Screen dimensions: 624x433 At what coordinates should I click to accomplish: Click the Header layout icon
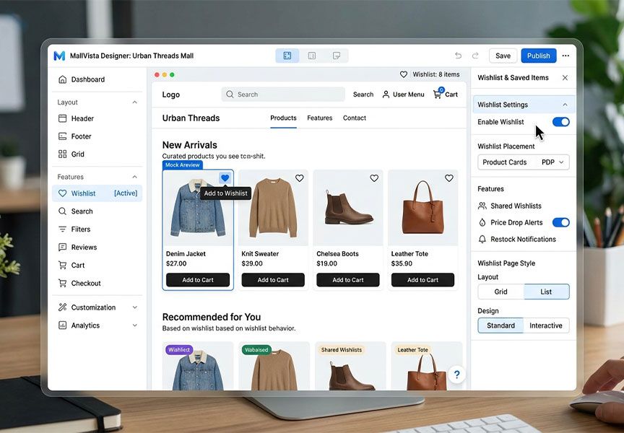coord(63,118)
